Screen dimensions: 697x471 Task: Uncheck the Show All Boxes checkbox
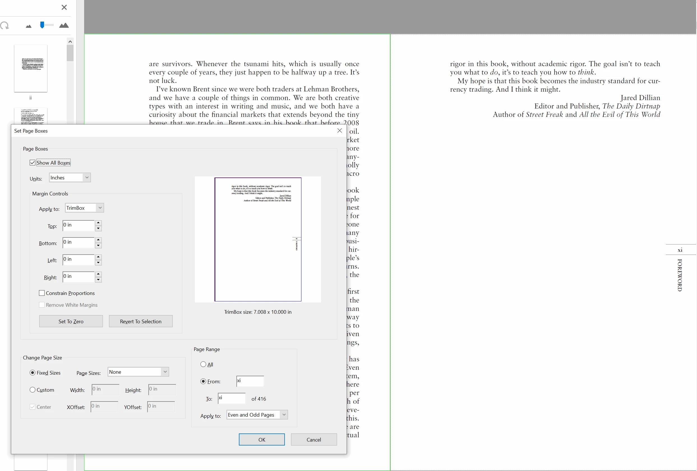(x=33, y=163)
